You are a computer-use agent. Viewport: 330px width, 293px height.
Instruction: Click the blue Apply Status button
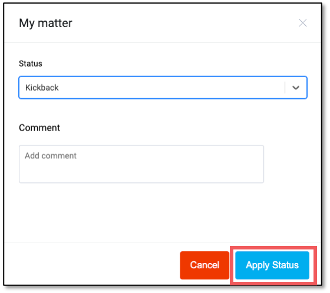tap(272, 265)
